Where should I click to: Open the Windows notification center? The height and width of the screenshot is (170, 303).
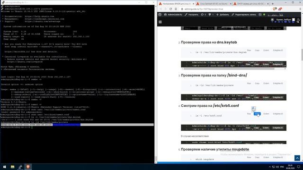tap(299, 167)
